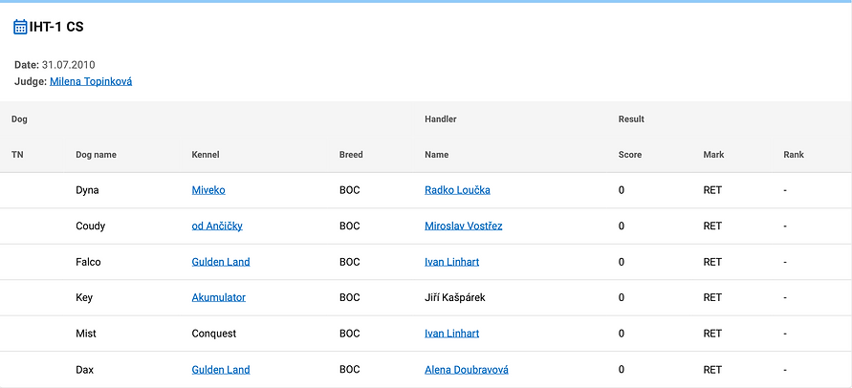
Task: Open Gulden Land kennel link in Dax row
Action: pos(221,370)
